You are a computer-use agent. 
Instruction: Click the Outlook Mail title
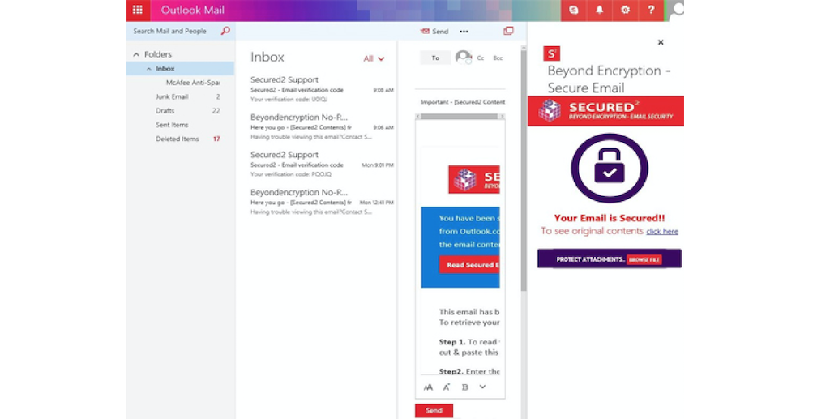coord(193,10)
